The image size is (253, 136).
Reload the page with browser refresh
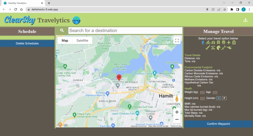point(15,9)
